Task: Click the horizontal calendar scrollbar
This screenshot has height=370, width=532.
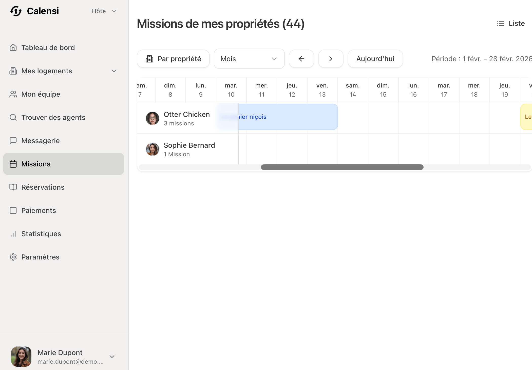Action: coord(342,167)
